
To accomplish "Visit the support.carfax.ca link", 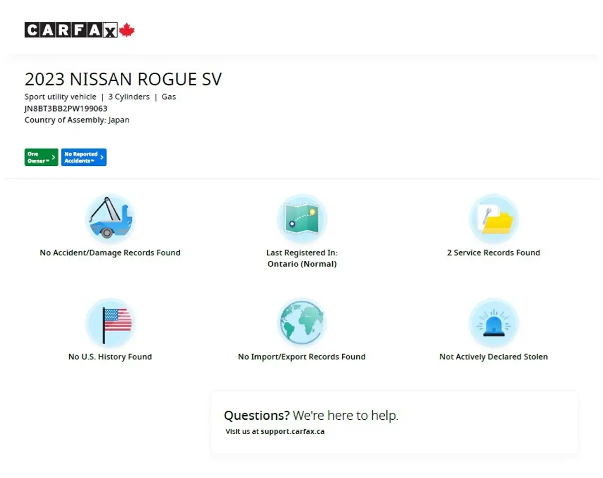I will coord(293,432).
